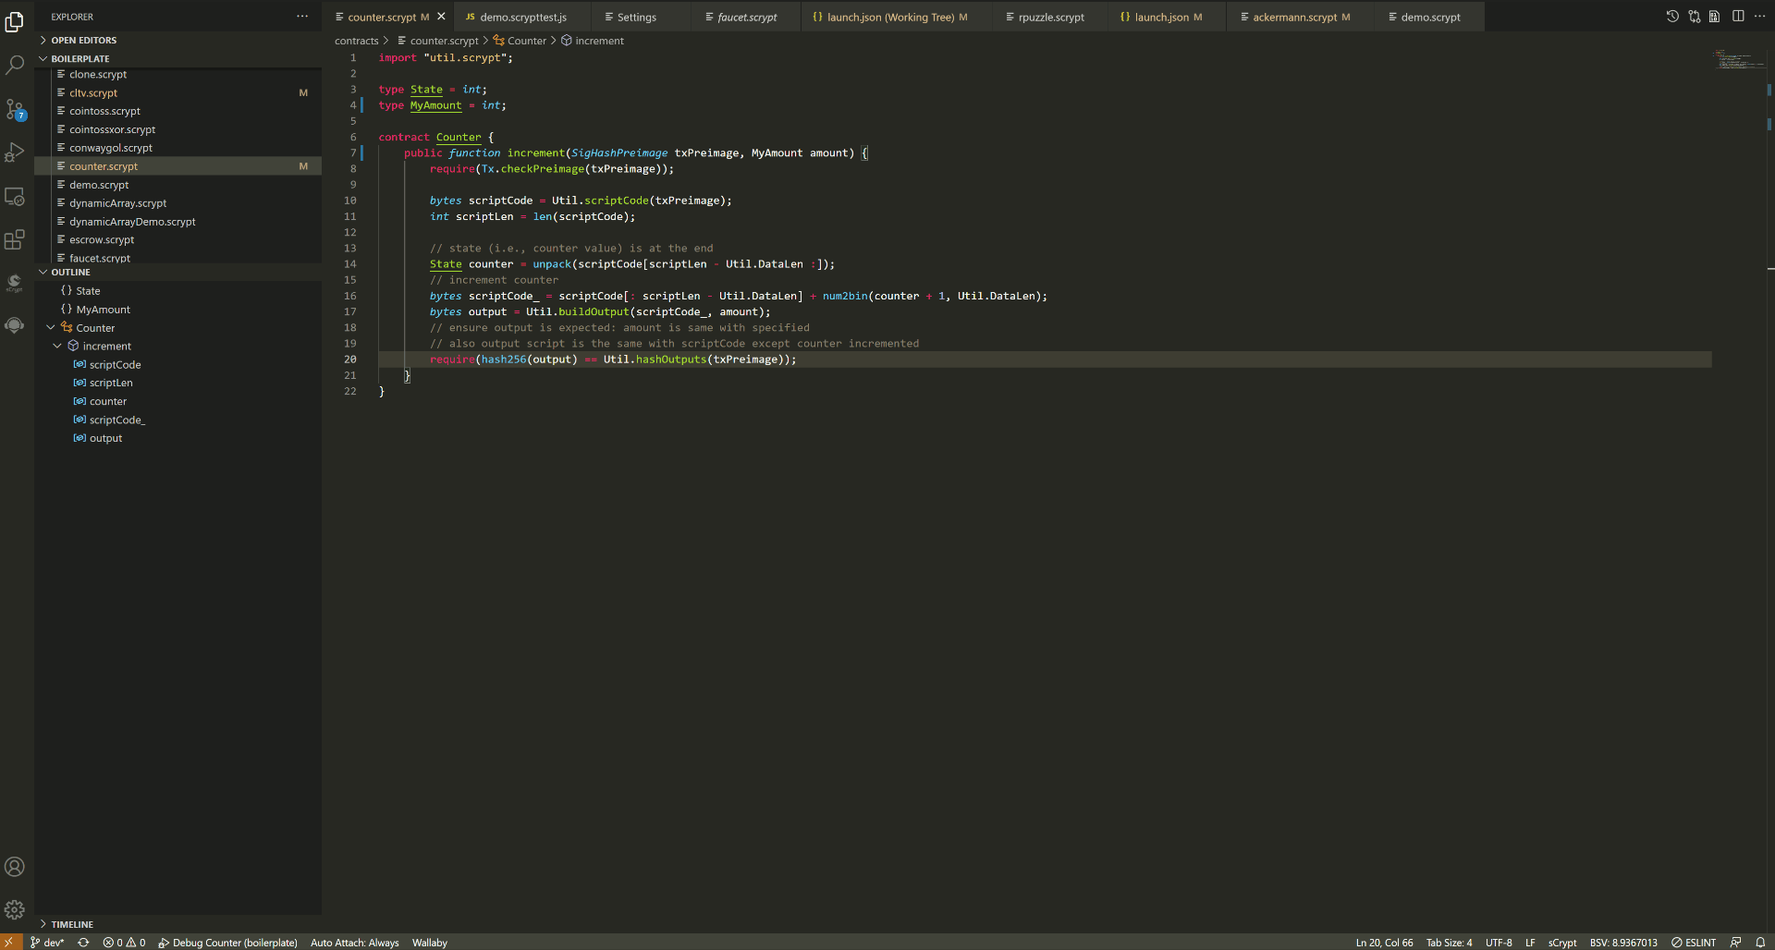This screenshot has width=1775, height=950.
Task: Open editor more actions menu
Action: coord(1759,17)
